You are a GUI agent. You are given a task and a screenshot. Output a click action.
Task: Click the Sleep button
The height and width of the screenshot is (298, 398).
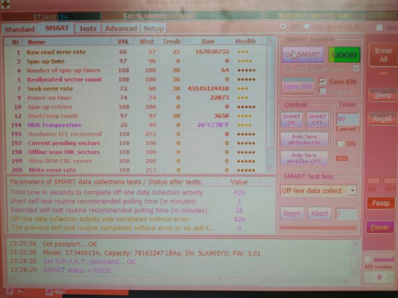[381, 95]
